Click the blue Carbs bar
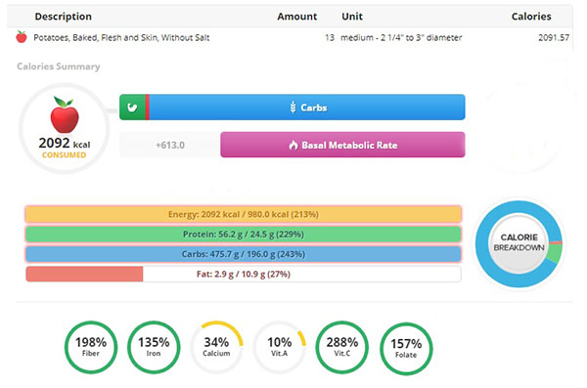The height and width of the screenshot is (388, 587). pos(307,108)
